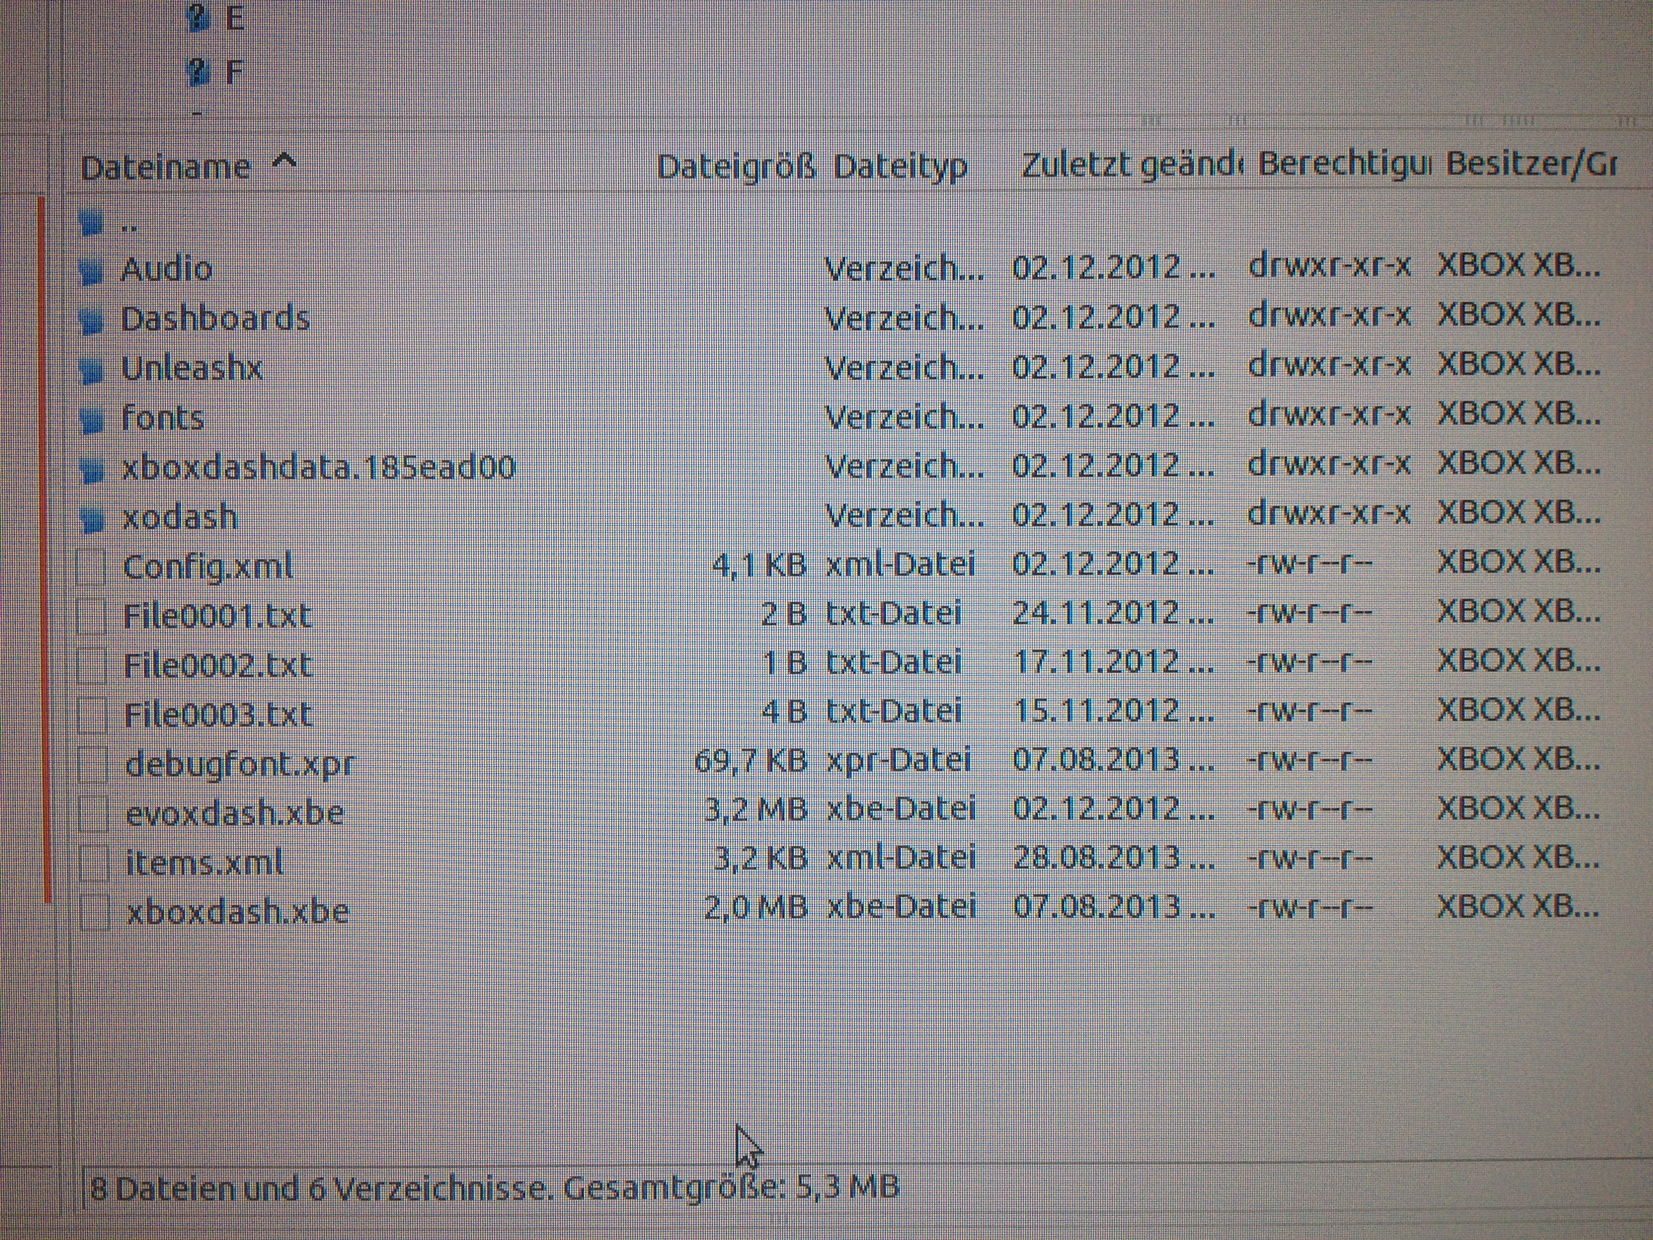Click the File0003.txt file icon

(93, 715)
